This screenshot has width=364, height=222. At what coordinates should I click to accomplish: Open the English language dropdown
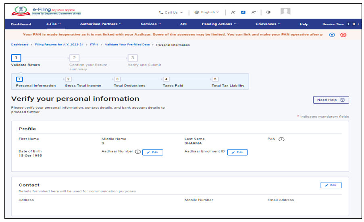pyautogui.click(x=207, y=12)
